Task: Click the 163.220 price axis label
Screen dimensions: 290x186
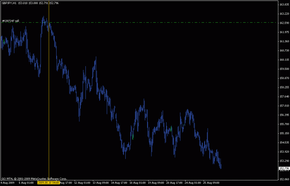Action: (x=284, y=14)
